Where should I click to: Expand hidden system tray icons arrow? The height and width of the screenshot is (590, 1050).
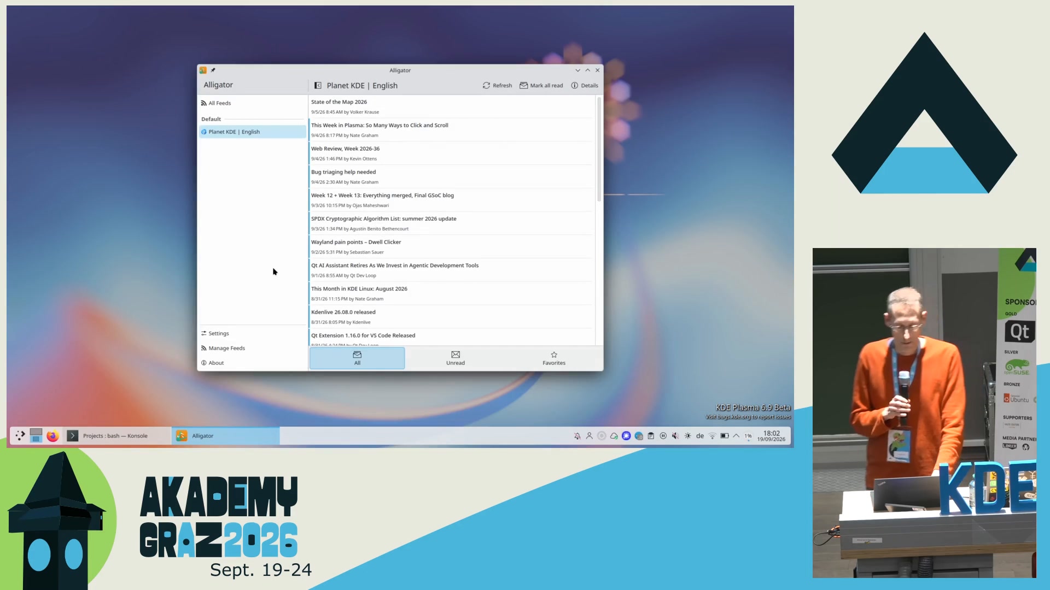pos(736,436)
